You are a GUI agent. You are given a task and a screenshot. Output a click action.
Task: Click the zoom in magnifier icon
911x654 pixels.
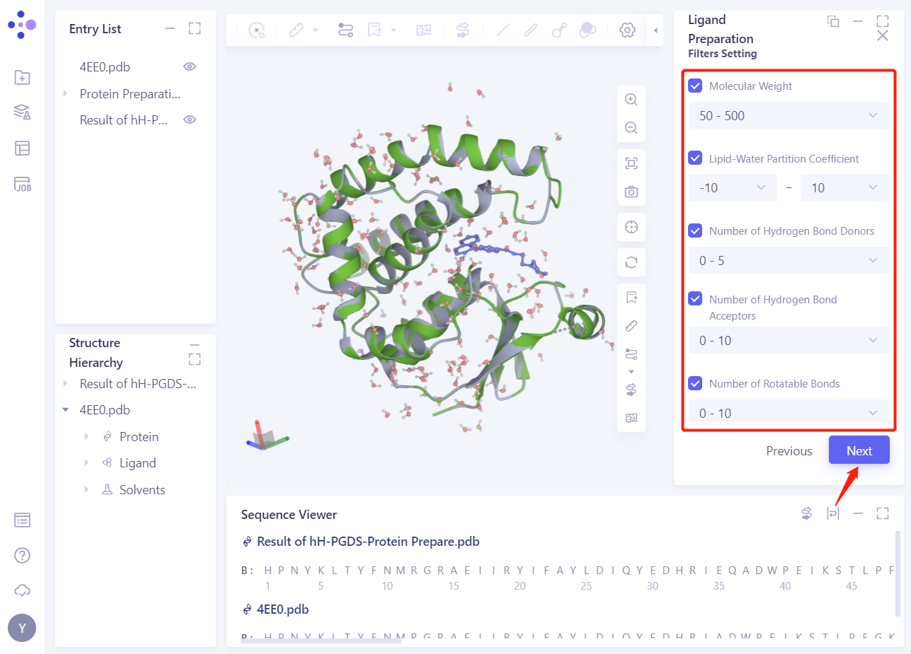631,100
